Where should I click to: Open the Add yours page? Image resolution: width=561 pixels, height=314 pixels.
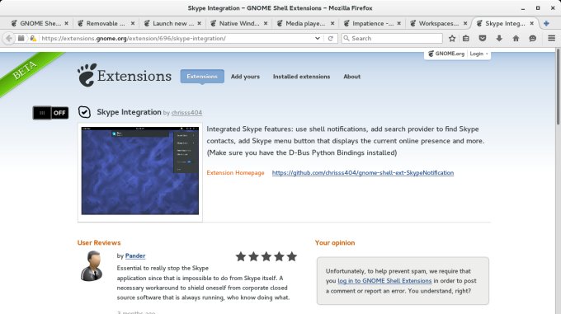[x=245, y=77]
